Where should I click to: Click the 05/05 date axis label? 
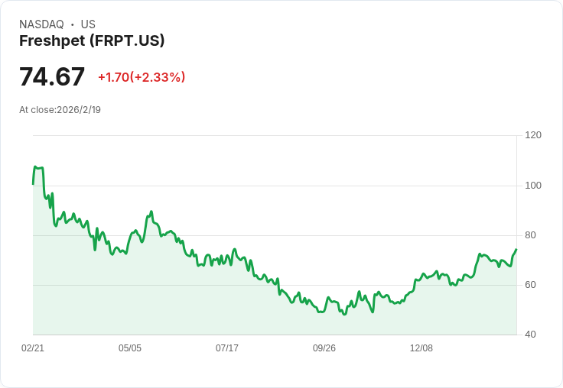click(x=130, y=348)
